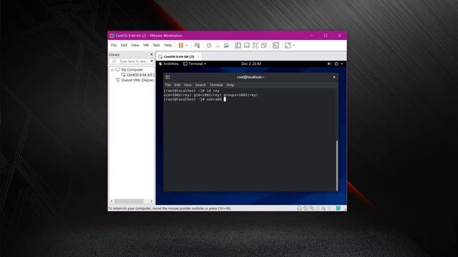
Task: Select the CentOS 8 64-bit library entry
Action: coord(140,75)
